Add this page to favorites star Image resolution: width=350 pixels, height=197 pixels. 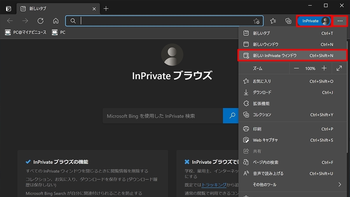pyautogui.click(x=256, y=21)
